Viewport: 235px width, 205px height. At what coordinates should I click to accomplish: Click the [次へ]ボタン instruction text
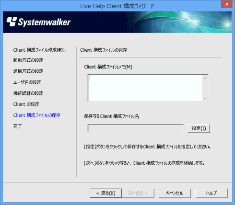[144, 163]
